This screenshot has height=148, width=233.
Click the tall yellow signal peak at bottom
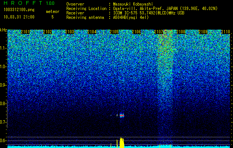click(122, 142)
